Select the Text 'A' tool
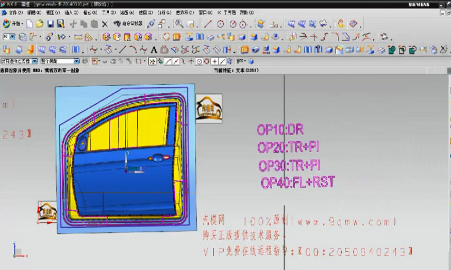451x270 pixels. [154, 49]
